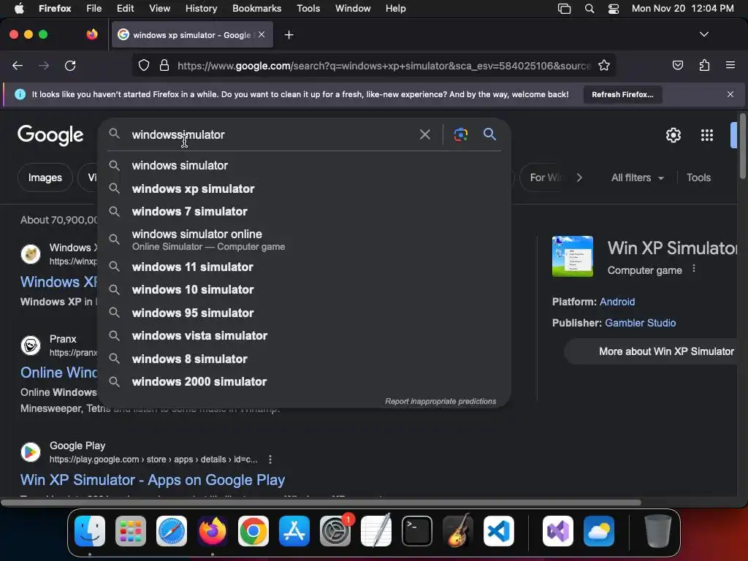Open the Google apps grid
Screen dimensions: 748x561
(707, 135)
